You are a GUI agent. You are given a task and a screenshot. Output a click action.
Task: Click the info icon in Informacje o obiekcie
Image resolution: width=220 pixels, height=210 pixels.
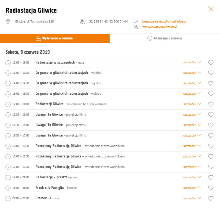[150, 38]
